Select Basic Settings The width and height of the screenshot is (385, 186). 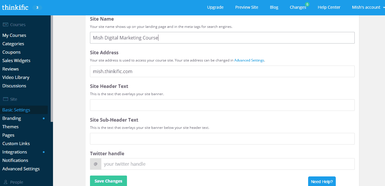(16, 110)
